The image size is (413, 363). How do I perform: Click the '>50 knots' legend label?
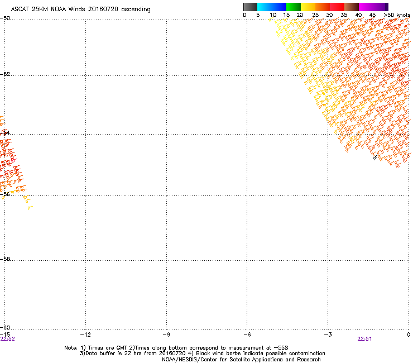click(x=397, y=15)
